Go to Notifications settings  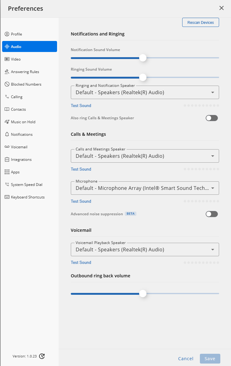click(x=30, y=135)
